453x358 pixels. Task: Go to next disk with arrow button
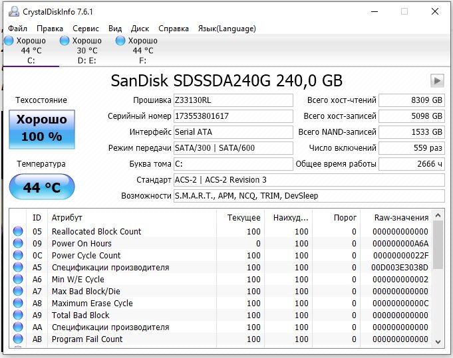(x=437, y=80)
